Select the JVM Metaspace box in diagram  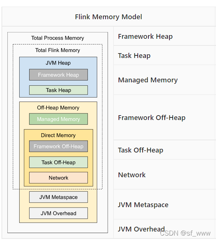pyautogui.click(x=58, y=197)
